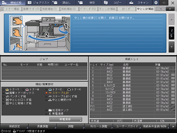Image resolution: width=177 pixels, height=133 pixels.
Task: Show next tabs with right arrow button
Action: pyautogui.click(x=170, y=9)
